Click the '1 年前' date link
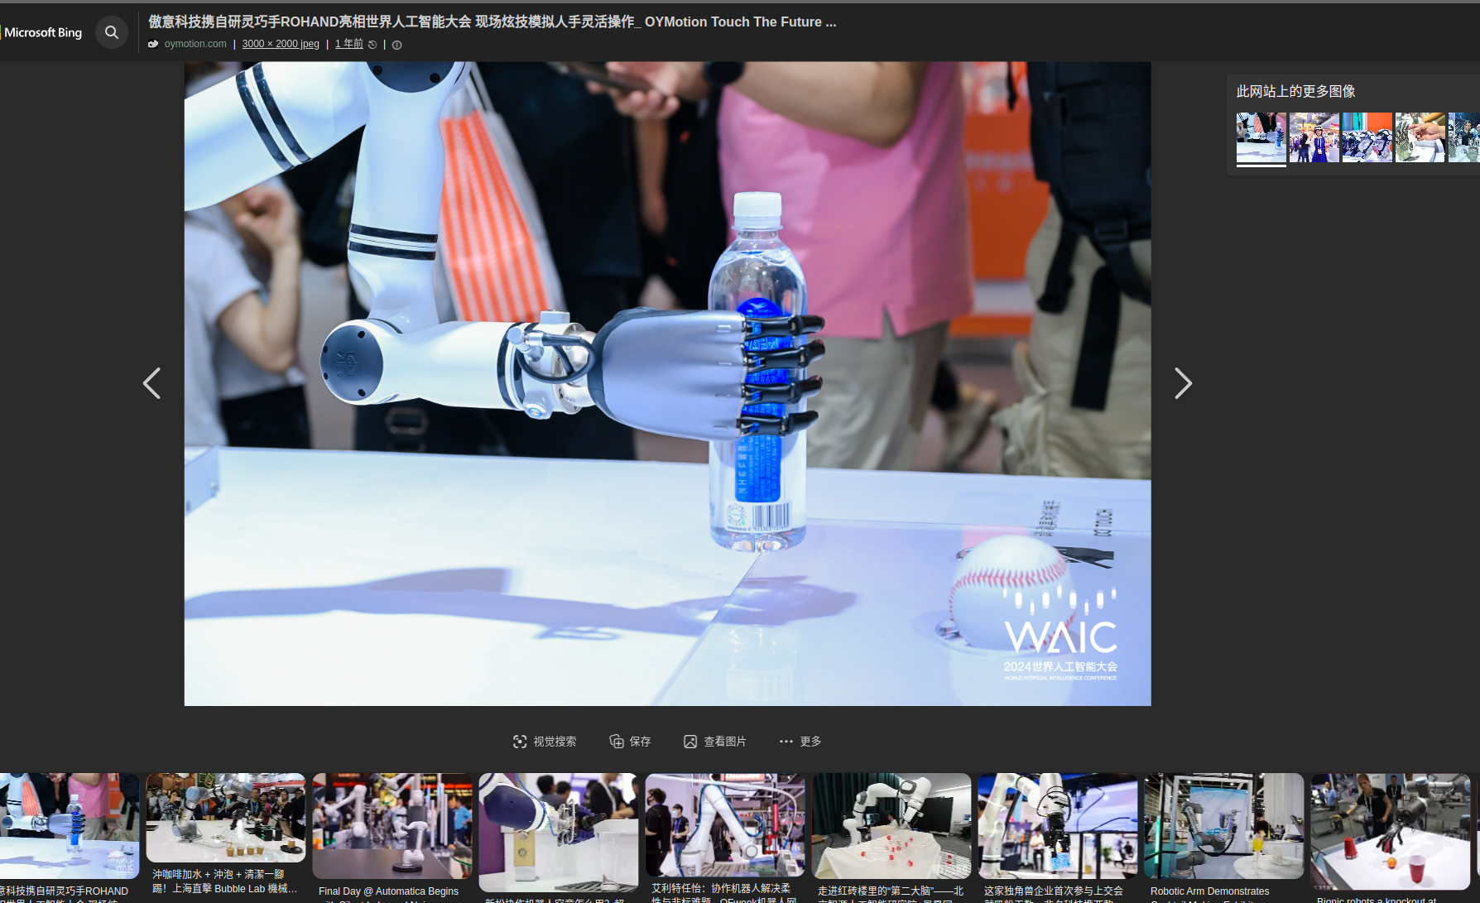 pos(349,44)
